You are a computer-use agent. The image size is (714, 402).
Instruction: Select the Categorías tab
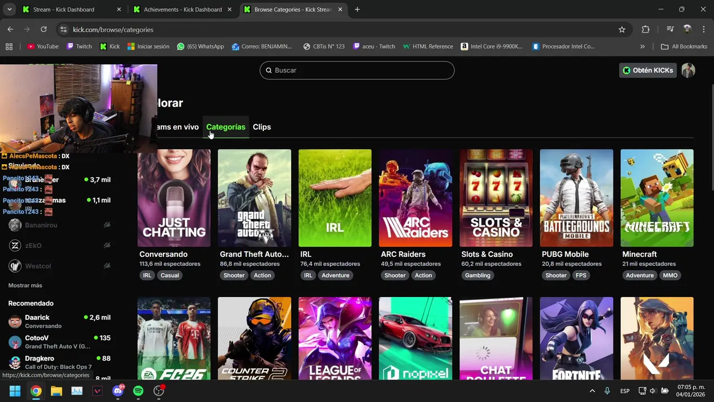point(226,127)
